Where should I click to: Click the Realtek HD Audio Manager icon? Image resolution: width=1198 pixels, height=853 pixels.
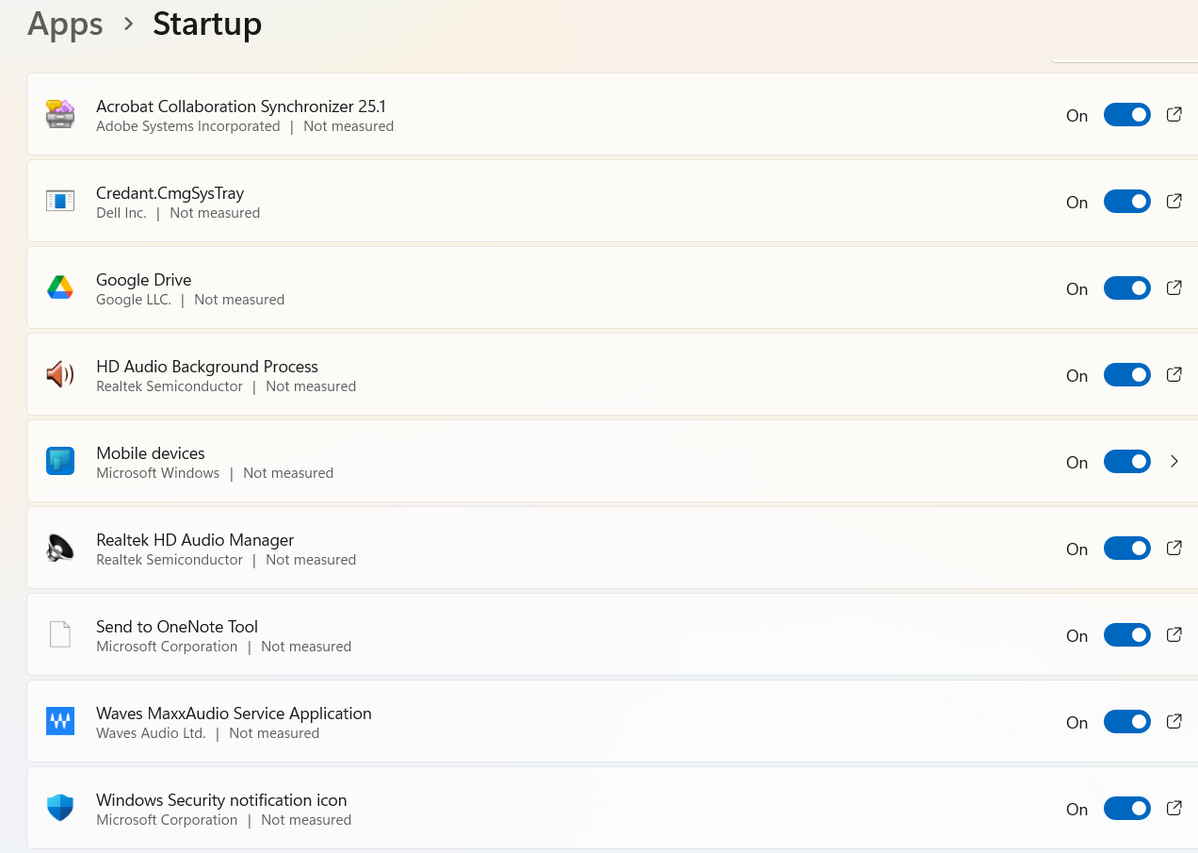point(60,548)
